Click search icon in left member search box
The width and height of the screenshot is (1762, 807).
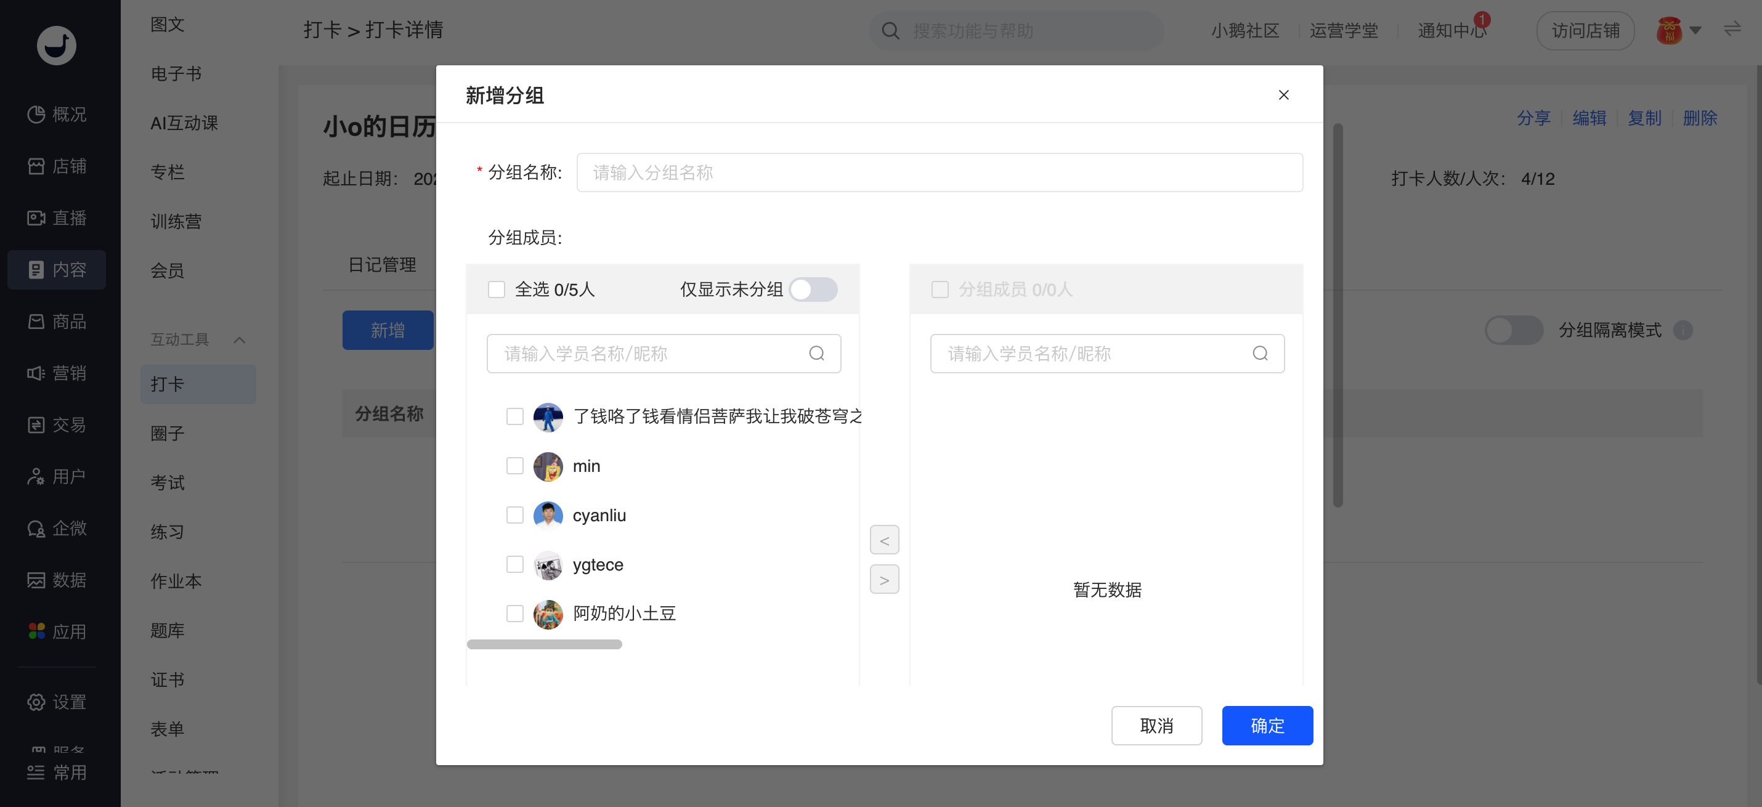[x=816, y=354]
